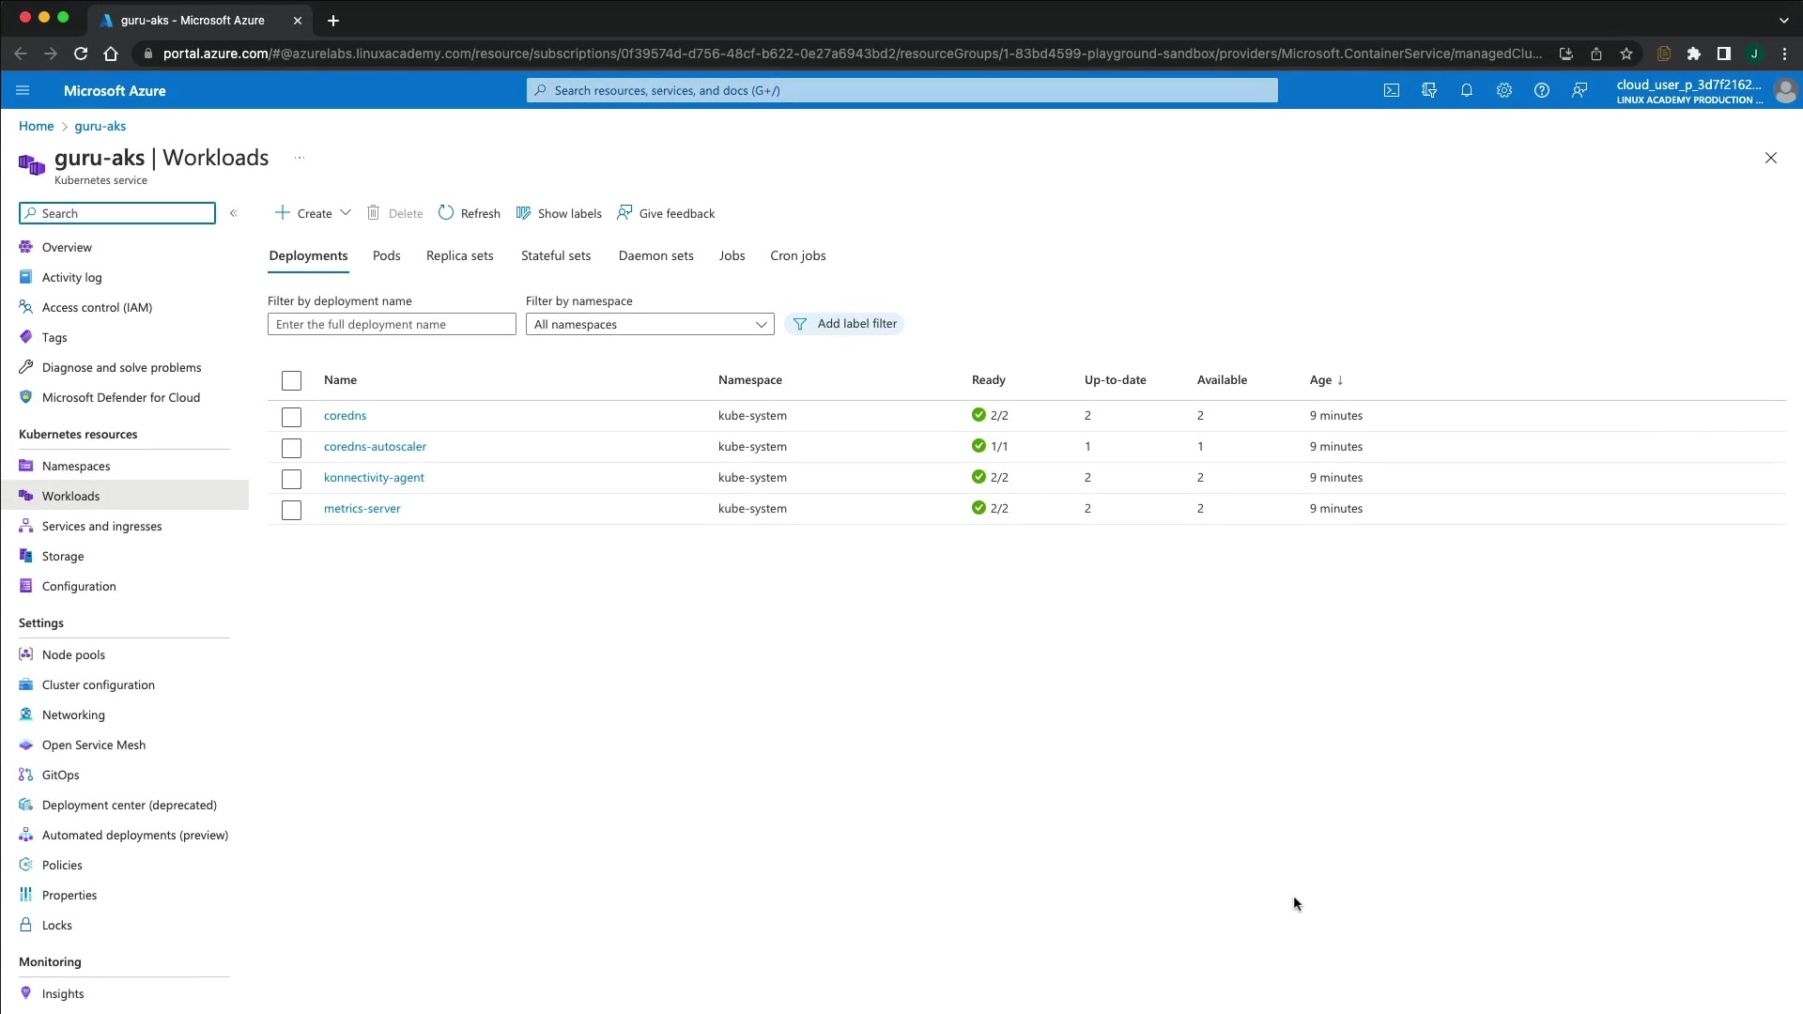Click Show labels in toolbar
Viewport: 1803px width, 1014px height.
tap(559, 213)
